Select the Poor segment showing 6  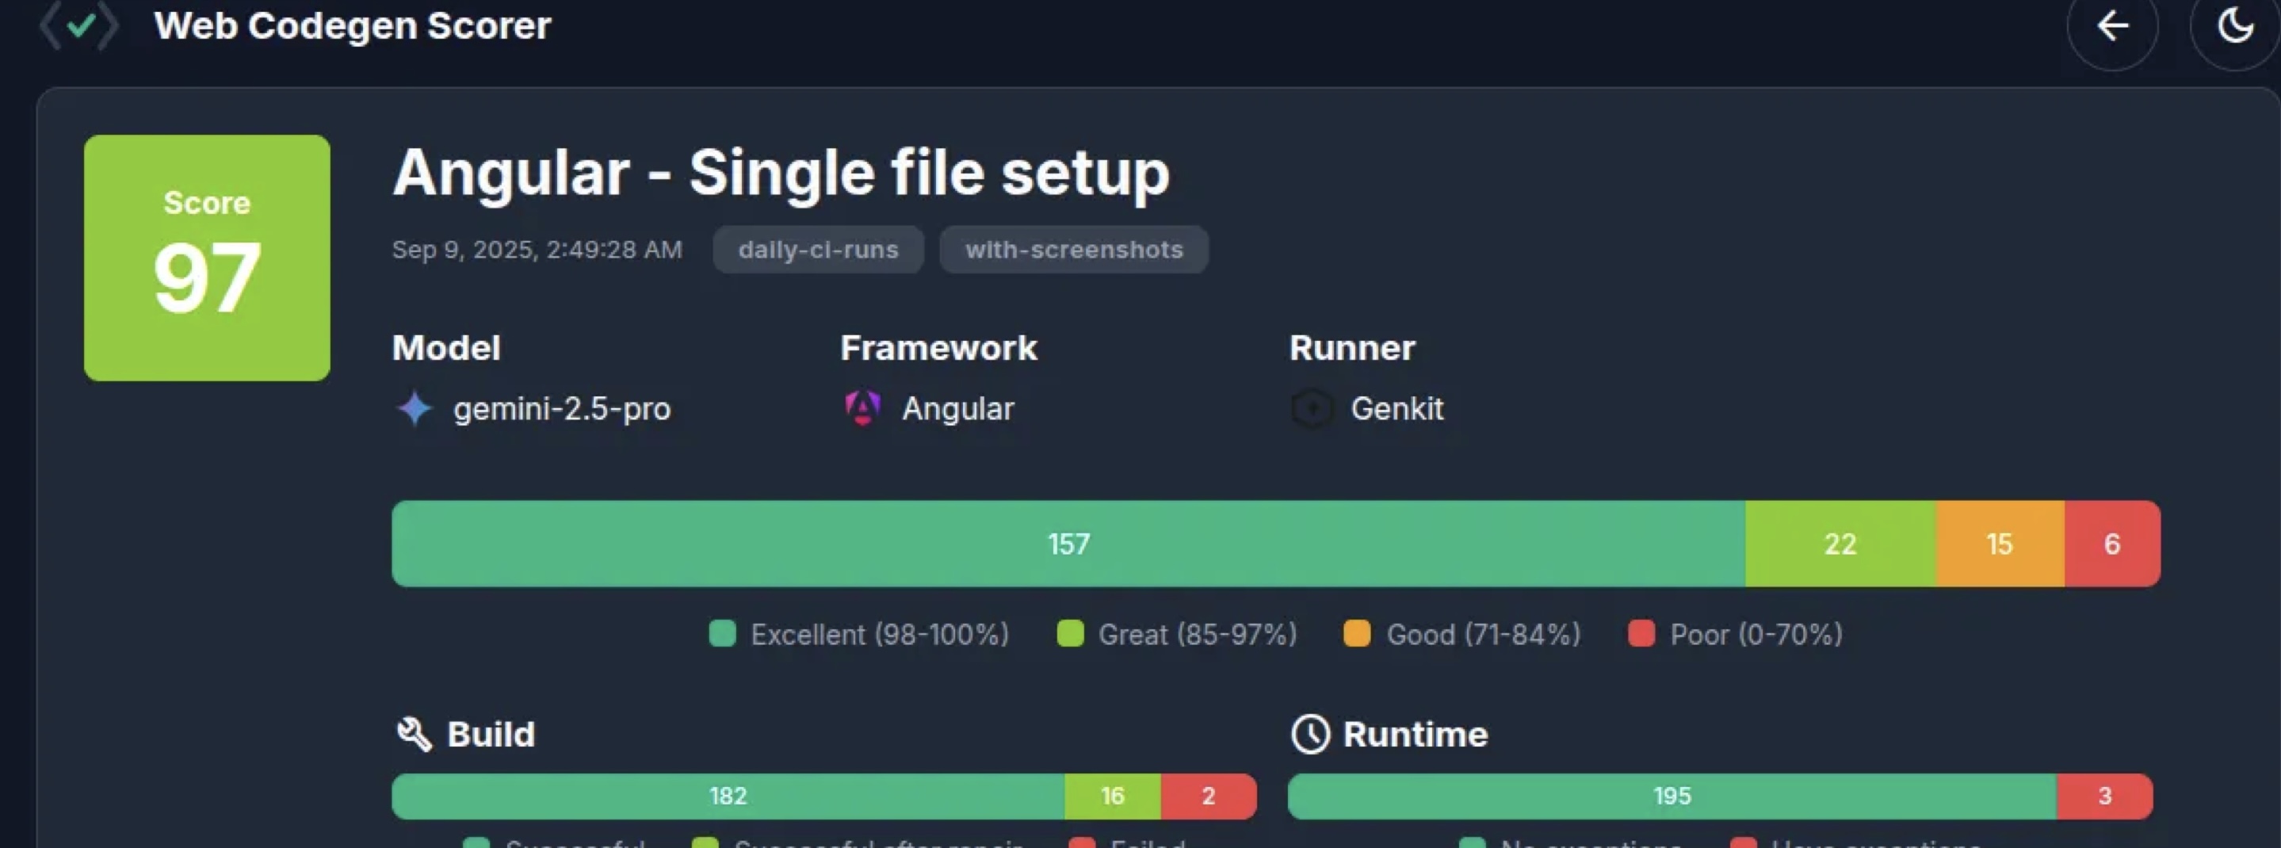pyautogui.click(x=2112, y=544)
